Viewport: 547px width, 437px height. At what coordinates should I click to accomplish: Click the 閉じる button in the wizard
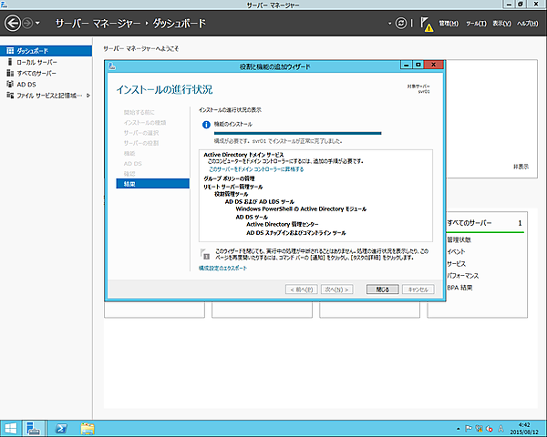click(382, 289)
